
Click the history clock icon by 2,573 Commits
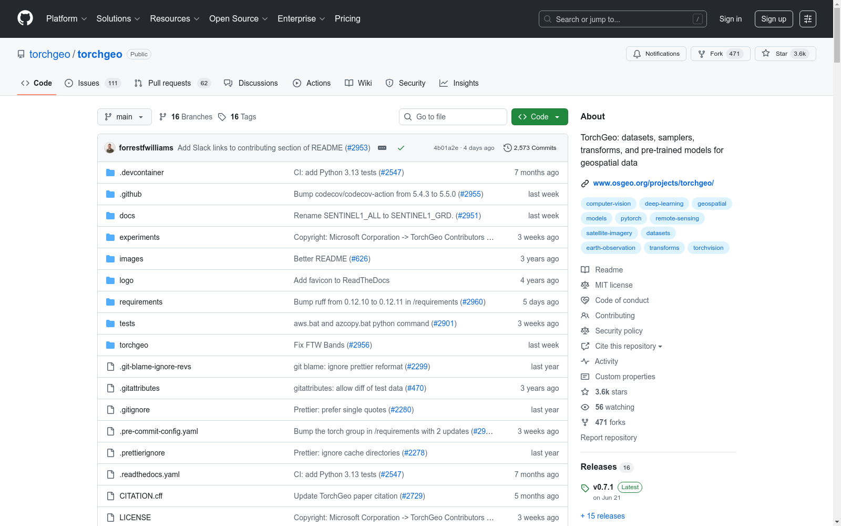(x=508, y=148)
